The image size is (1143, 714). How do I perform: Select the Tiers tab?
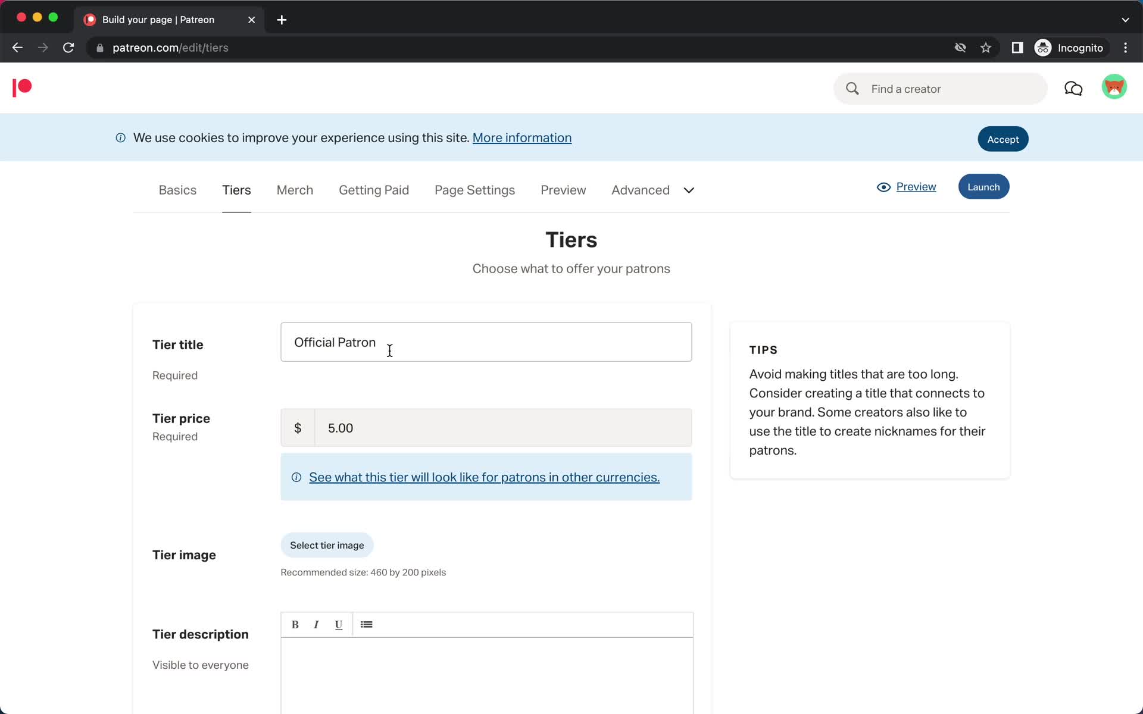236,191
